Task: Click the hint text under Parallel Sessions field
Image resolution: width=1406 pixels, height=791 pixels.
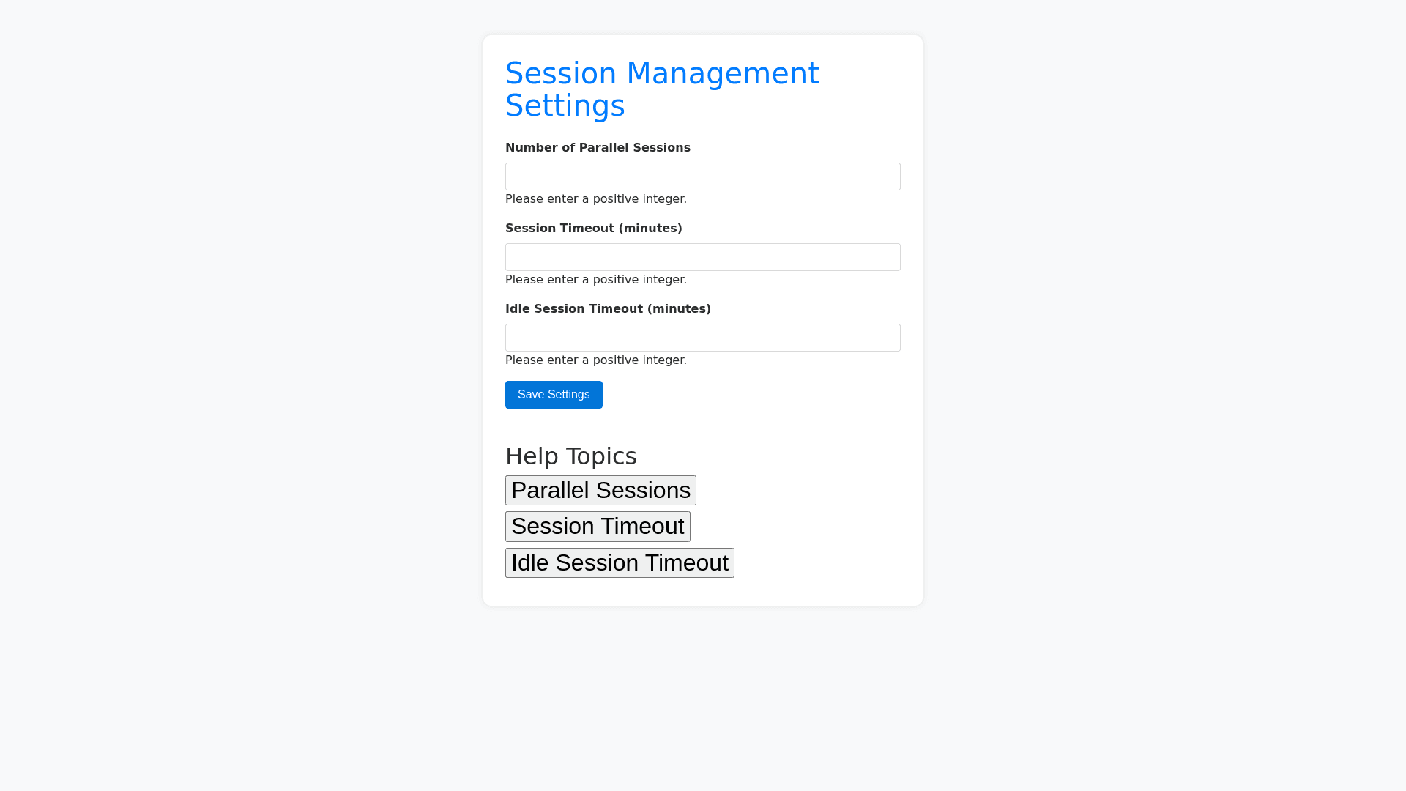Action: point(596,199)
